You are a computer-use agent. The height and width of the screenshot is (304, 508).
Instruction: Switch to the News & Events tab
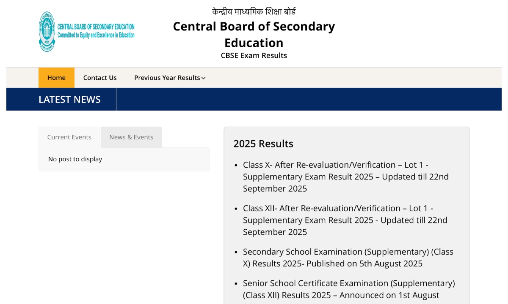[x=131, y=137]
